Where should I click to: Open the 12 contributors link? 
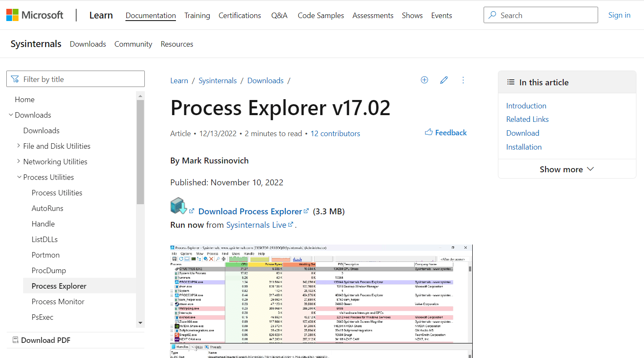click(x=335, y=134)
